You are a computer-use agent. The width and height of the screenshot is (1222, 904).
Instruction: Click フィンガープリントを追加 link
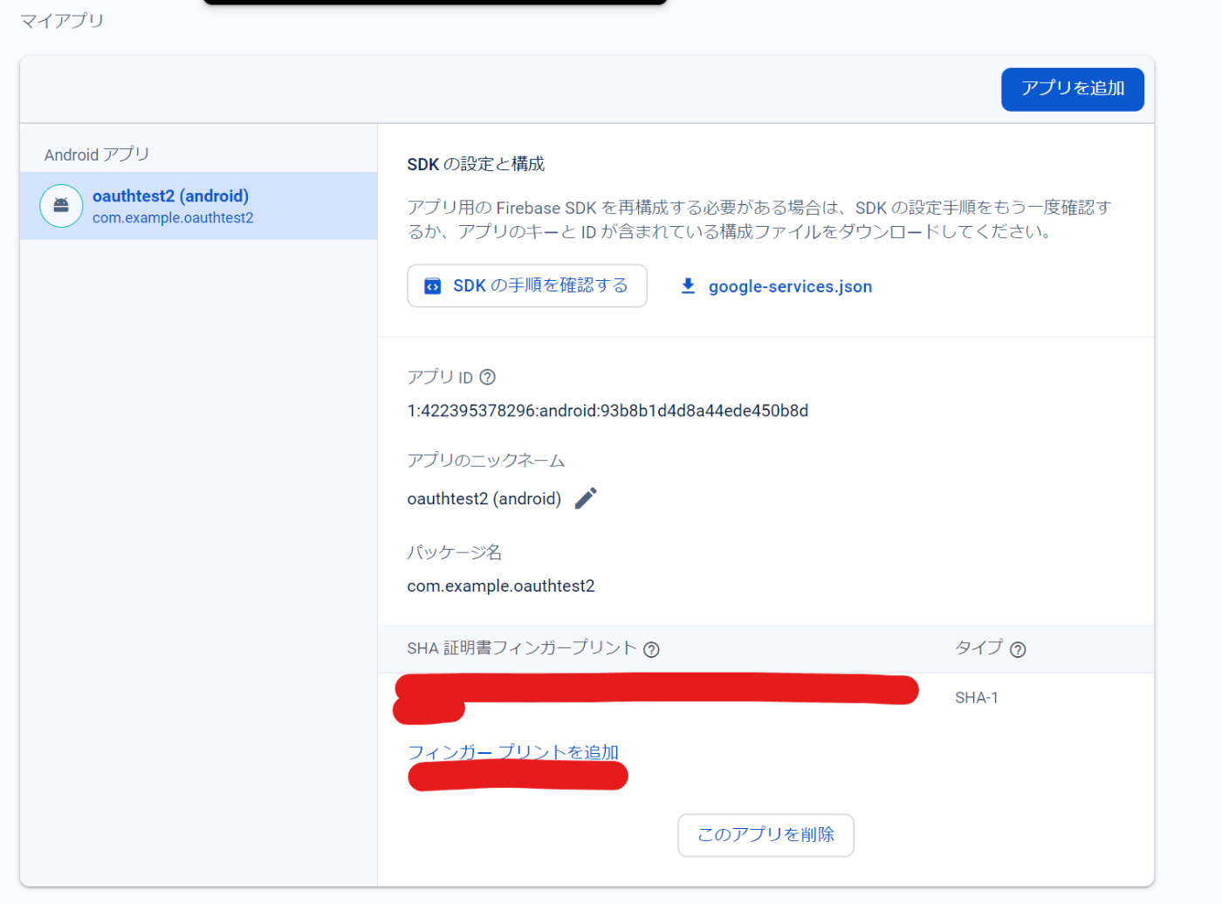pyautogui.click(x=513, y=751)
